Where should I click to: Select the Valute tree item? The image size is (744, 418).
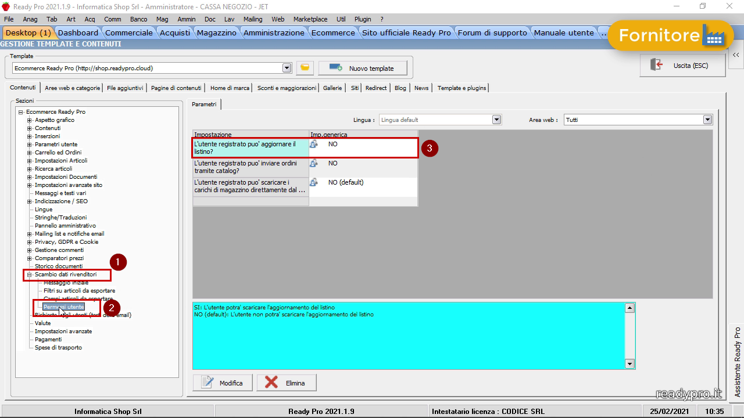tap(42, 323)
